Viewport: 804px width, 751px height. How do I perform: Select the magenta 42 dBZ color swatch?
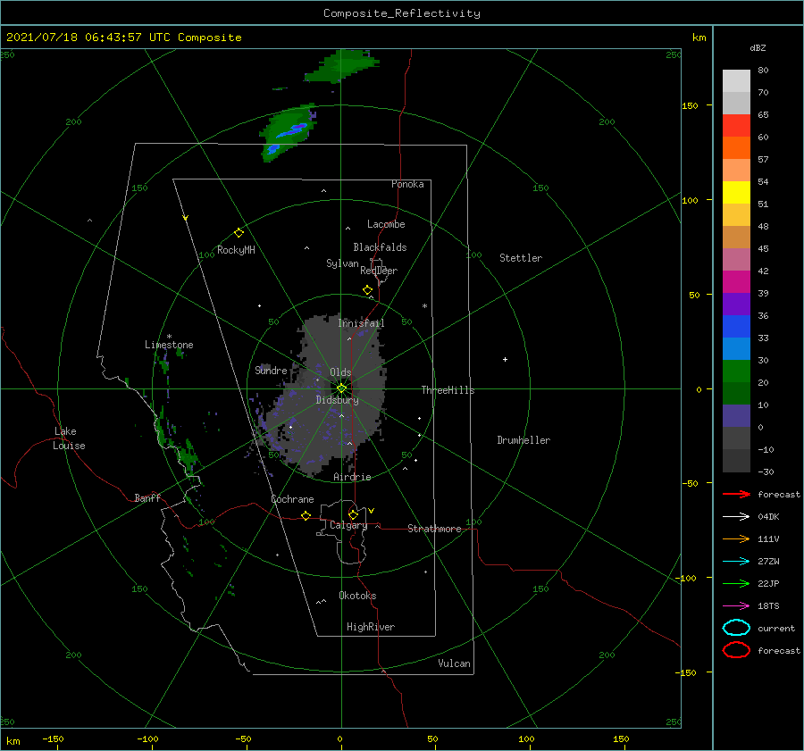coord(736,282)
